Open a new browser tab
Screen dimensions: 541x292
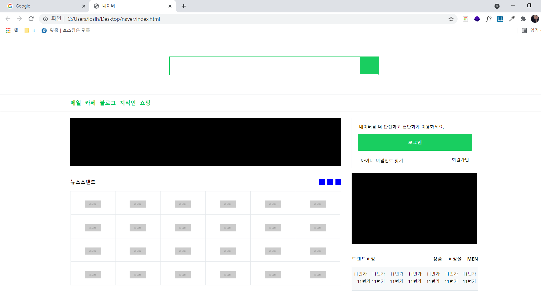pyautogui.click(x=184, y=6)
